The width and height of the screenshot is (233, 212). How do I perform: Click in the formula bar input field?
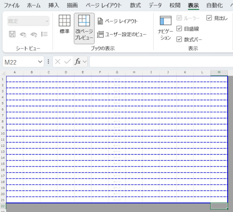coord(161,61)
